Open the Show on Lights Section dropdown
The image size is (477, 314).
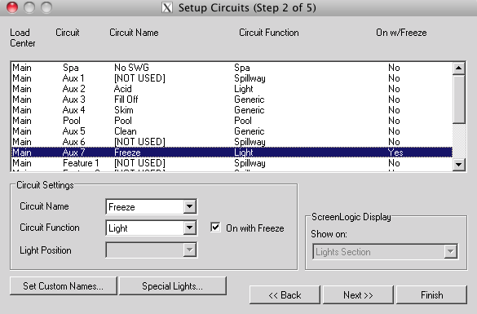click(x=385, y=252)
